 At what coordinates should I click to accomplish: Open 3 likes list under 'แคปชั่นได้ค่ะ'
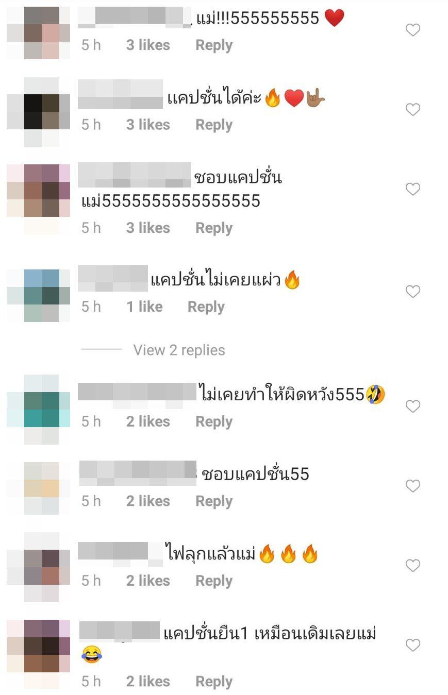pos(148,125)
